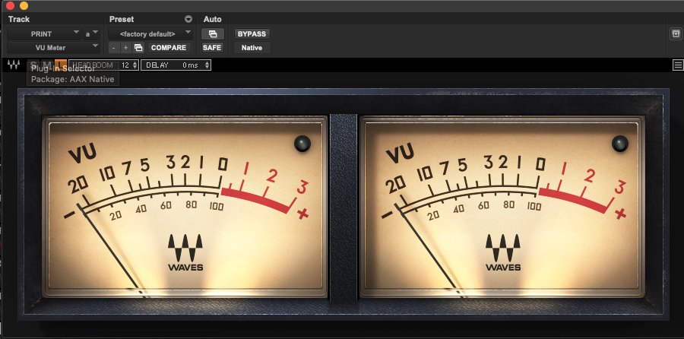
Task: Click the Native plug-in format button
Action: click(252, 48)
